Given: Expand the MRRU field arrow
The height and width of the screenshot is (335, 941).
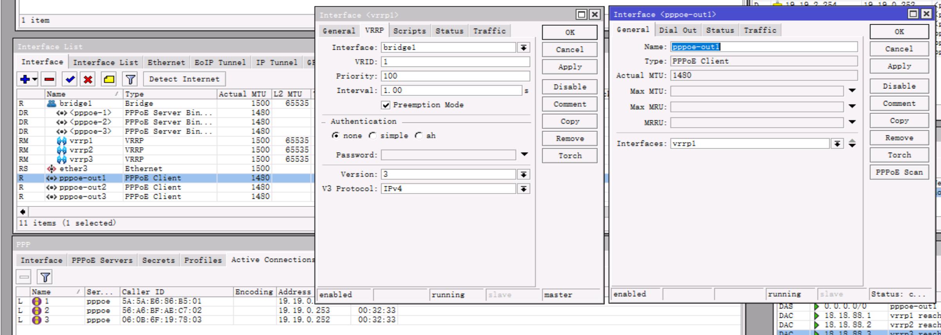Looking at the screenshot, I should [x=852, y=122].
